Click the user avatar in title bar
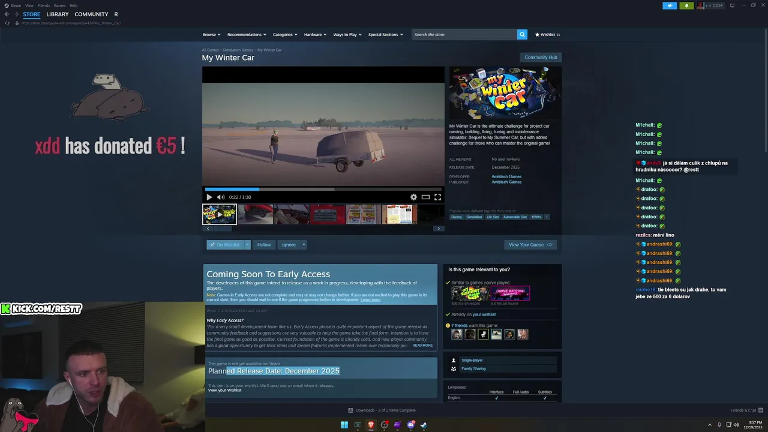The width and height of the screenshot is (768, 432). (700, 5)
